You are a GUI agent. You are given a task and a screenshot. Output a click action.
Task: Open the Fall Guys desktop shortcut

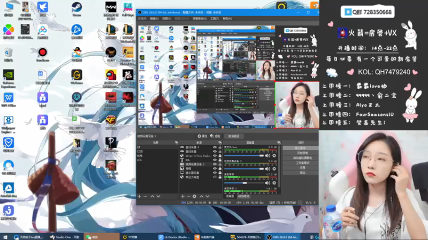click(128, 9)
